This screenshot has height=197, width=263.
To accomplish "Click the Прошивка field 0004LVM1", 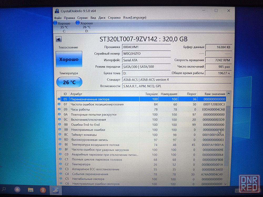I will pyautogui.click(x=146, y=47).
